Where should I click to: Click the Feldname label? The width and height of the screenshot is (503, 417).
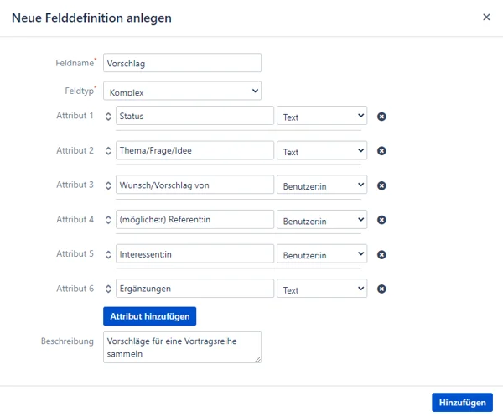tap(75, 63)
